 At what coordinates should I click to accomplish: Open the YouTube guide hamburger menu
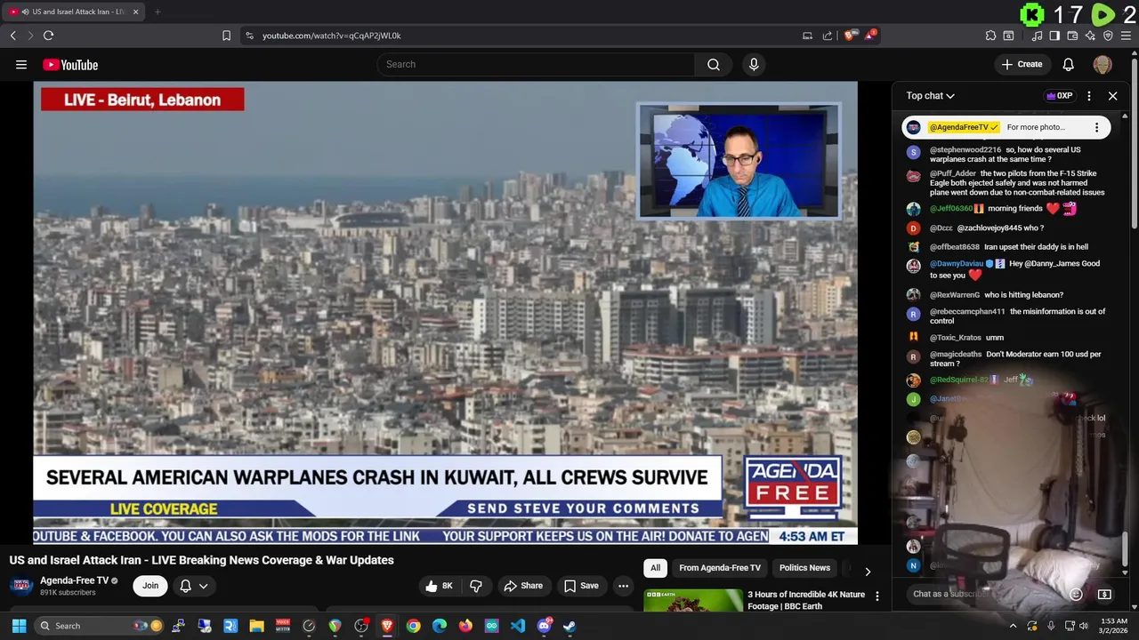click(x=21, y=64)
